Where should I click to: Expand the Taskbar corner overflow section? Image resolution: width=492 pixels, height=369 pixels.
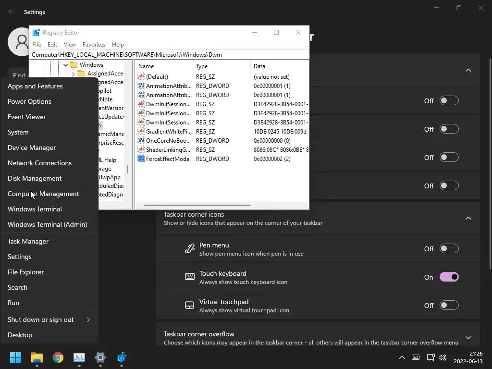pos(468,338)
